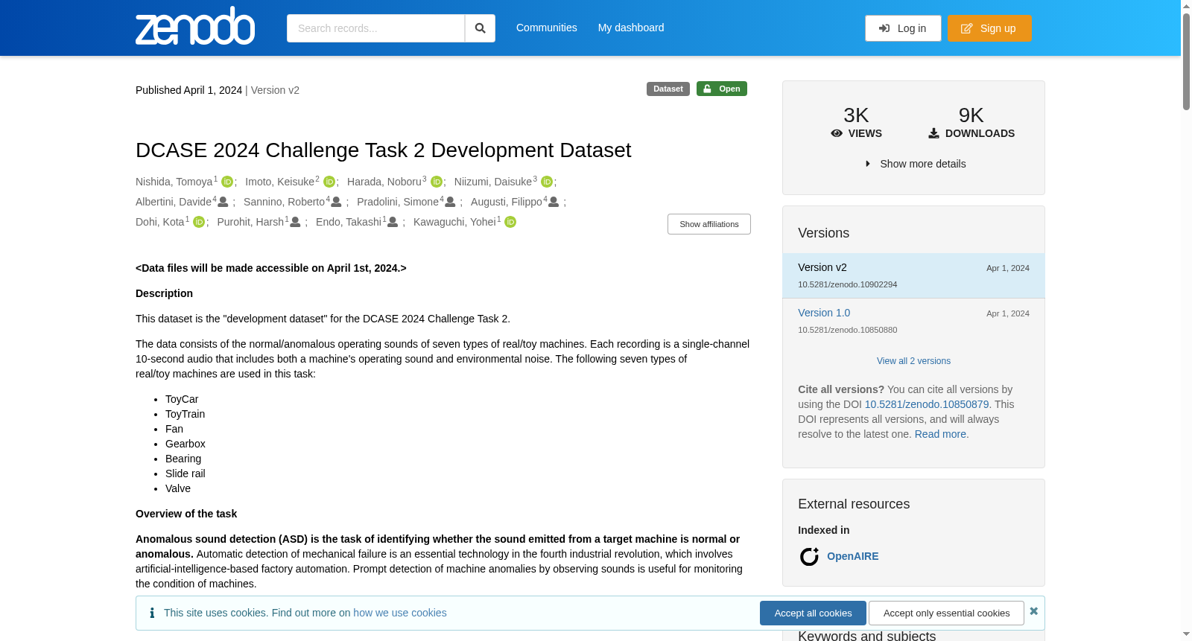This screenshot has height=641, width=1192.
Task: Open ORCID icon next to Dohi, Kota
Action: (x=199, y=222)
